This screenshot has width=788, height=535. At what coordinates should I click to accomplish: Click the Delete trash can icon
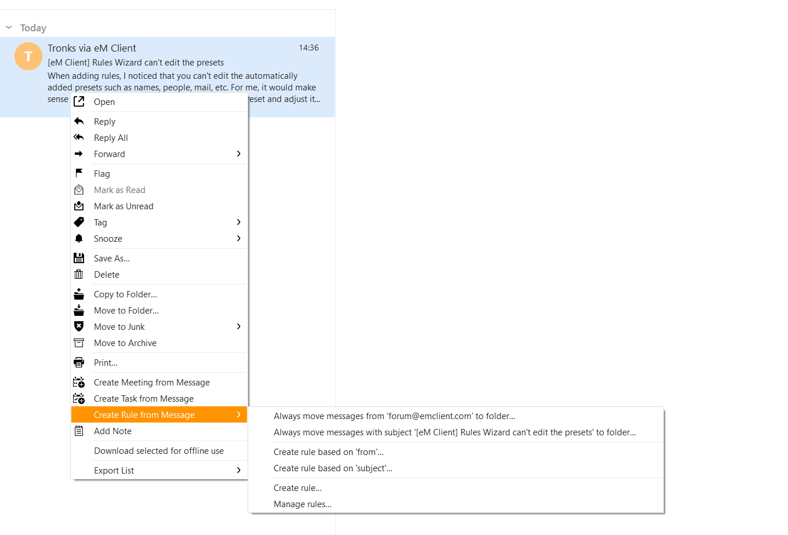79,274
